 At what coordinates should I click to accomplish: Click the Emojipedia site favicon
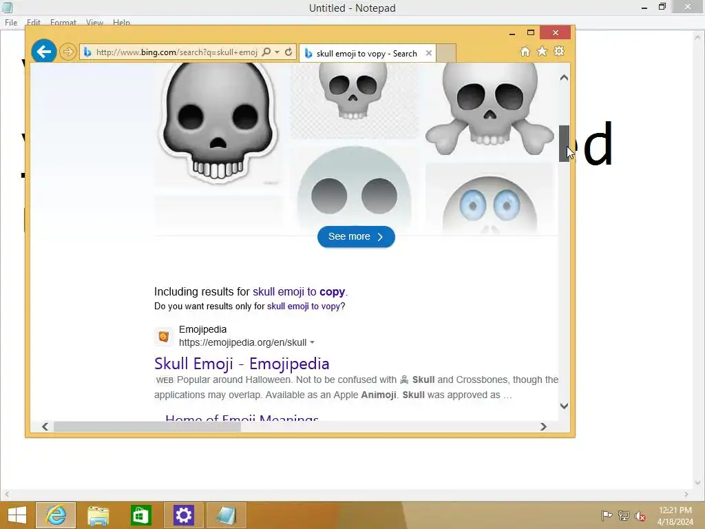(x=164, y=336)
